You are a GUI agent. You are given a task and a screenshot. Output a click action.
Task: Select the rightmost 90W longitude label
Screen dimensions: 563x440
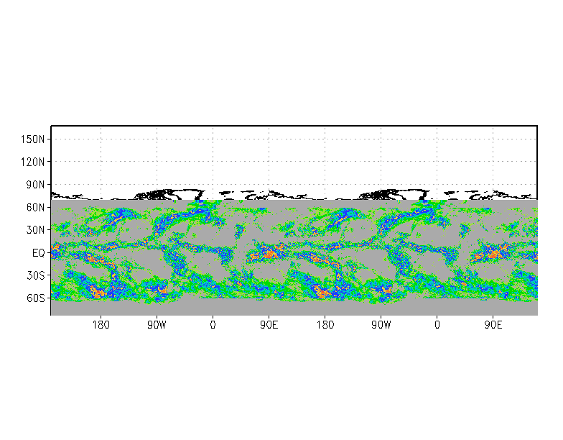[x=381, y=325]
